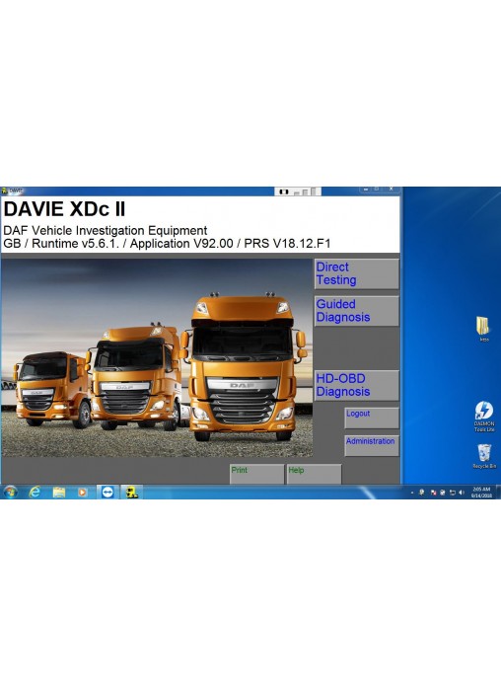The width and height of the screenshot is (501, 687).
Task: Select the DAVIE application taskbar icon
Action: tap(131, 492)
